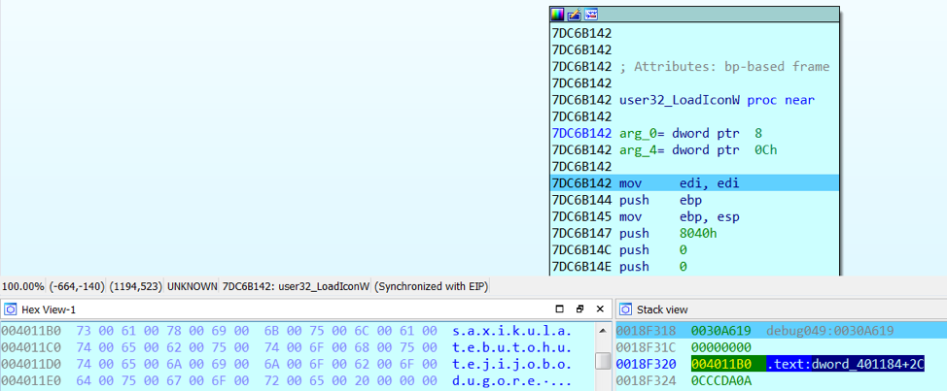Click stack value 0030A619

point(721,330)
